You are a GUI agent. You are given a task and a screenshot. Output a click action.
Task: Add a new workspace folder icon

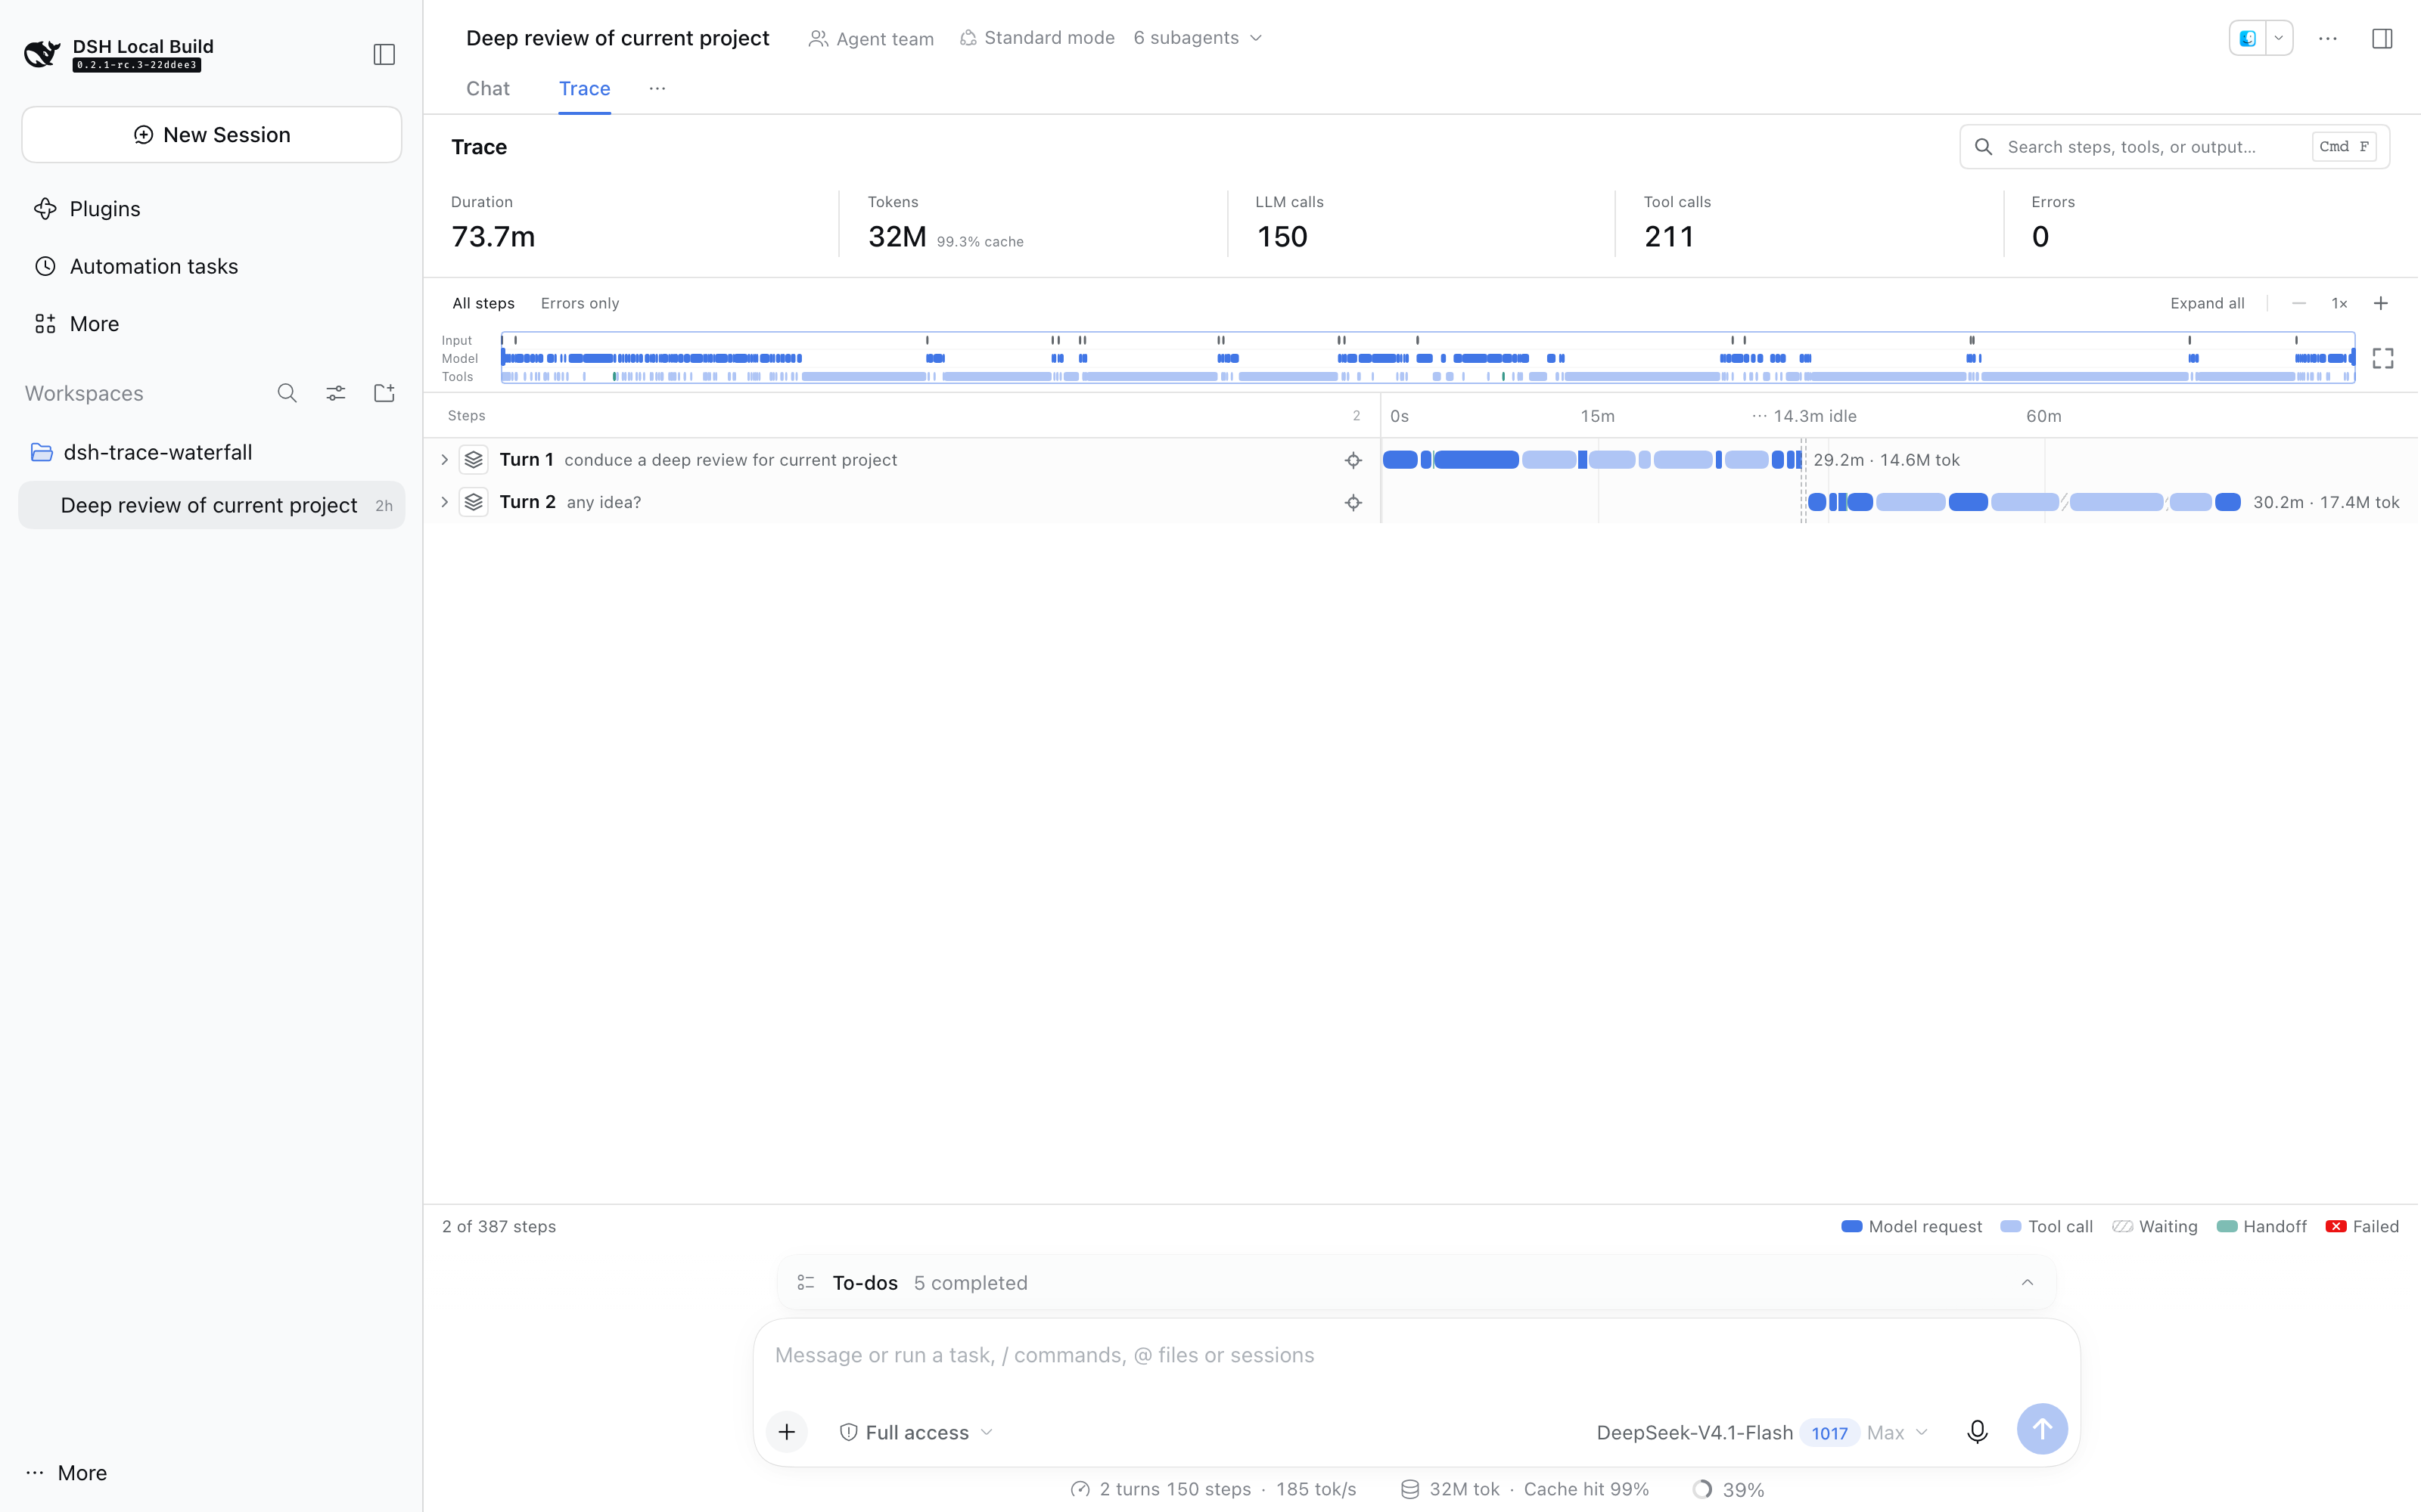[x=384, y=393]
